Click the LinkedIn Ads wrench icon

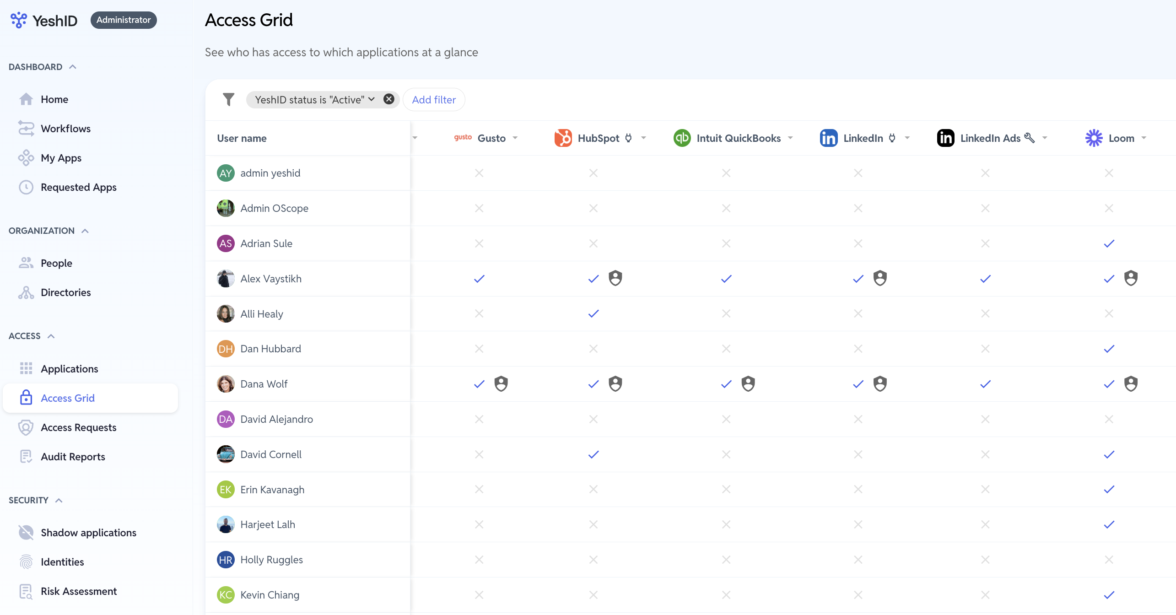coord(1030,138)
